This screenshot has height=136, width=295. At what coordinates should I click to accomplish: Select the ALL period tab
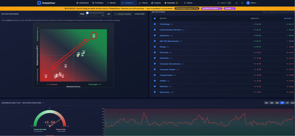(x=292, y=103)
